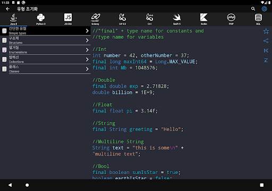Tap the Android recents square button
This screenshot has width=272, height=191.
tap(262, 185)
